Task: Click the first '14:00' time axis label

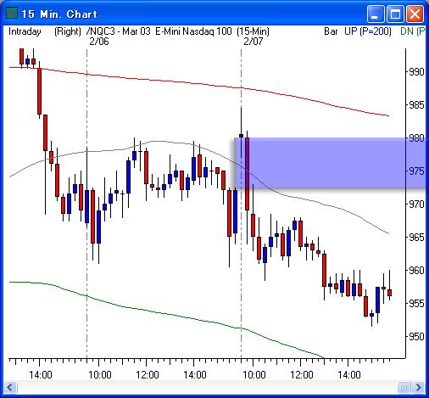Action: pyautogui.click(x=41, y=375)
